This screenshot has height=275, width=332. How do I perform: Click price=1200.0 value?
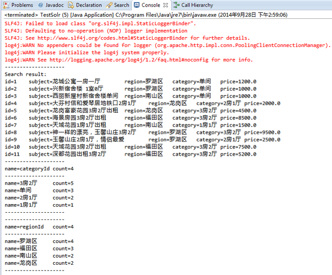238,82
